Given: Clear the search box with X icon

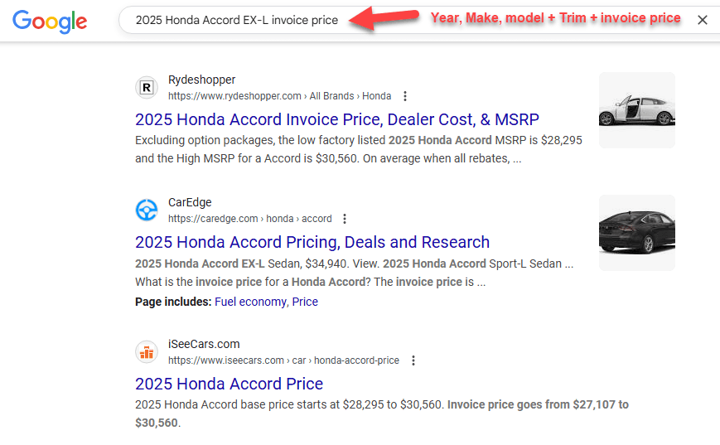Looking at the screenshot, I should pos(702,20).
